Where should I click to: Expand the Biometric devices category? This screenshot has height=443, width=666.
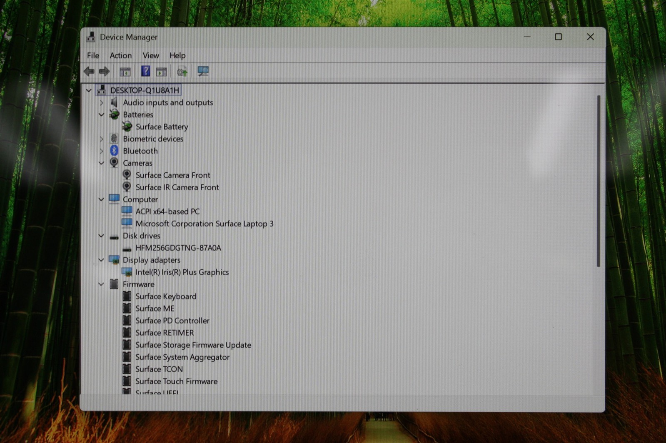(101, 139)
